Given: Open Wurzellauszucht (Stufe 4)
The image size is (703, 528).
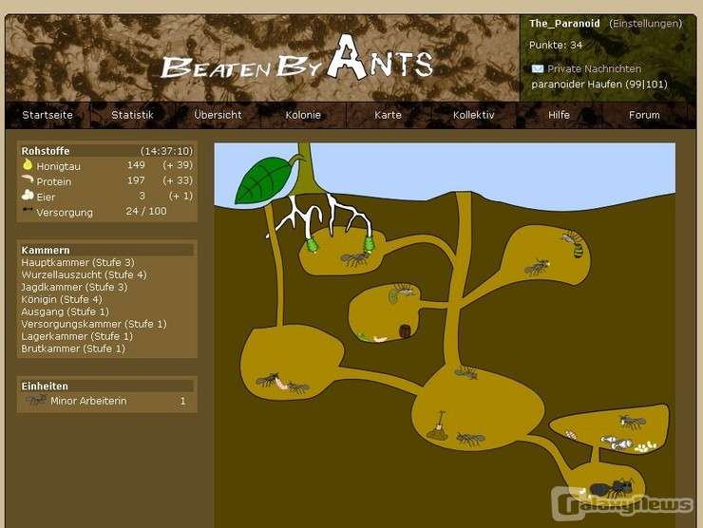Looking at the screenshot, I should point(84,274).
